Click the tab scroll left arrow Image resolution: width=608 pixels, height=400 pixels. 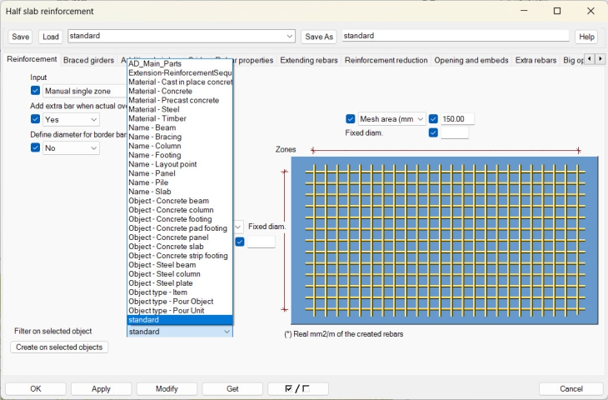pos(589,59)
